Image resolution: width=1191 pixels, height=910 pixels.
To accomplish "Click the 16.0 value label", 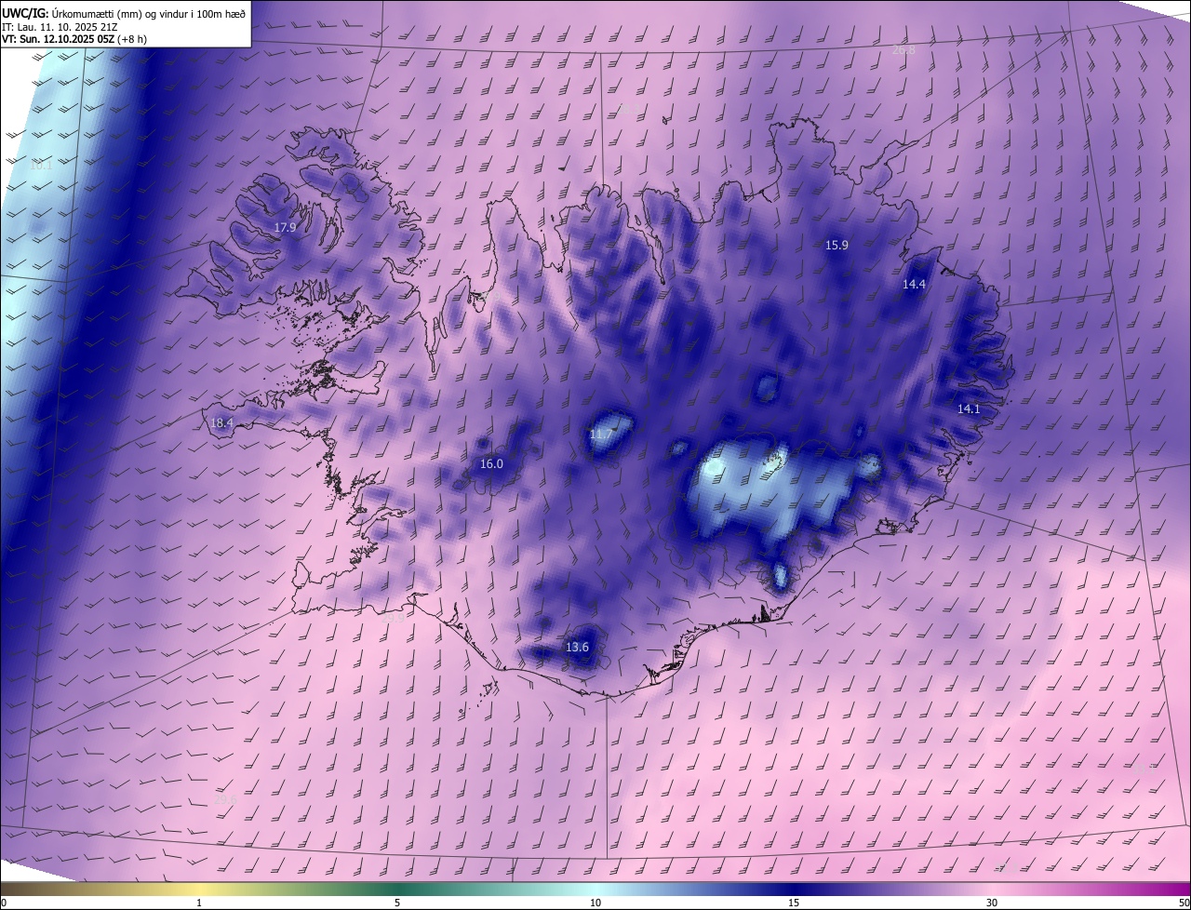I will tap(491, 463).
